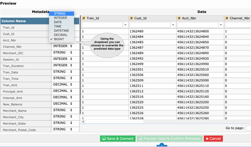
Task: Click the Cust_Id cell 1362499
Action: (x=153, y=64)
